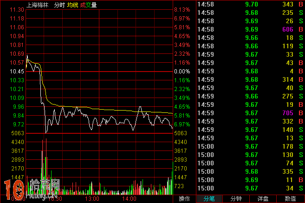The image size is (305, 203).
Task: Click the yellow 均线 legend label
Action: [72, 5]
